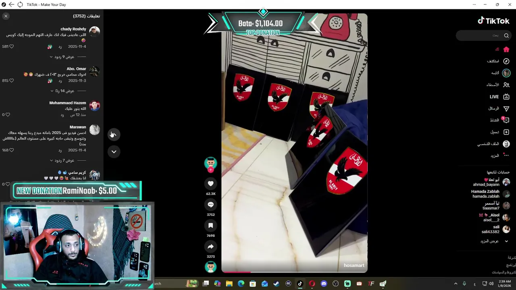Open File Explorer from the taskbar
The width and height of the screenshot is (516, 290).
coord(229,284)
